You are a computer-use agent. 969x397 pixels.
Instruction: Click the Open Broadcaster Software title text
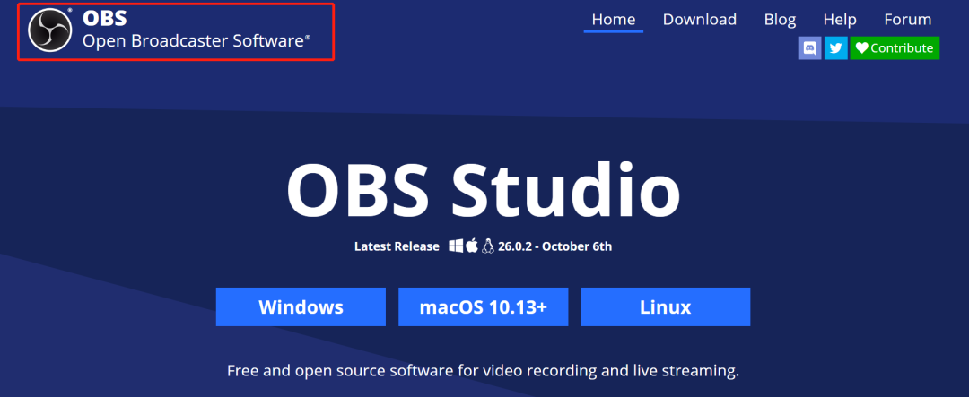pos(196,41)
